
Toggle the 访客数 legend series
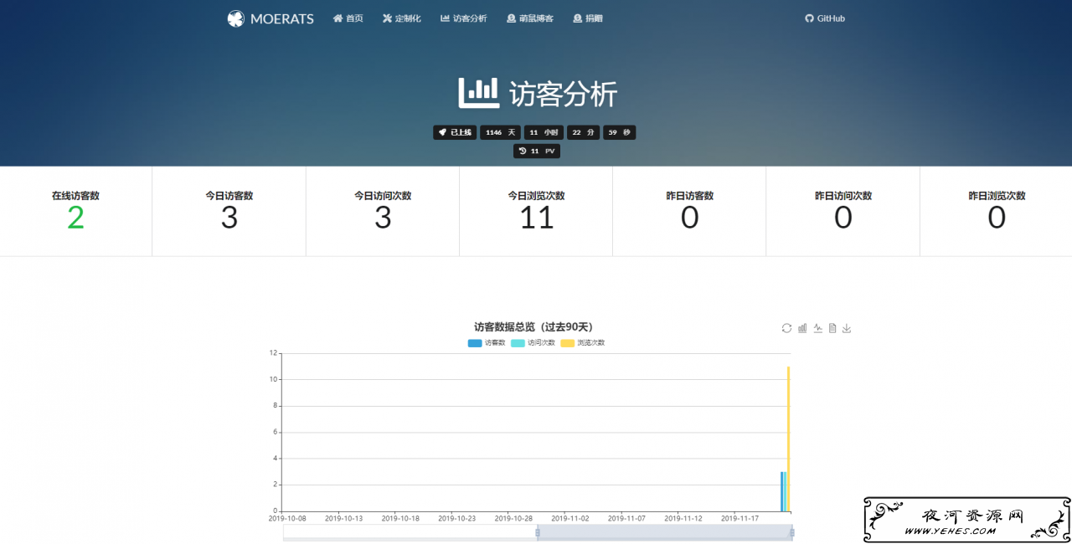[487, 343]
